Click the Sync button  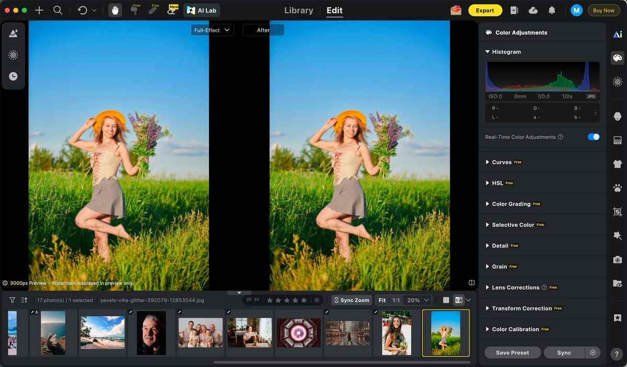(x=564, y=352)
